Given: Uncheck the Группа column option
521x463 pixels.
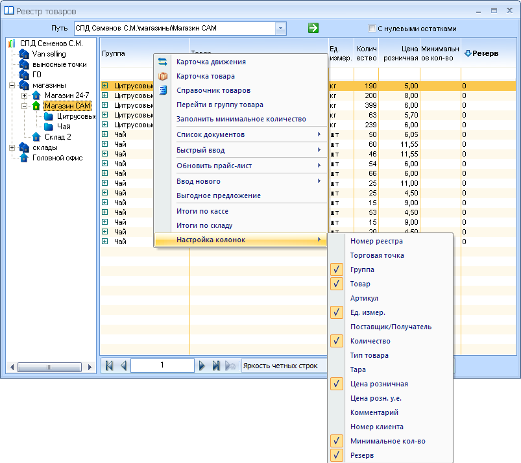Looking at the screenshot, I should tap(336, 269).
